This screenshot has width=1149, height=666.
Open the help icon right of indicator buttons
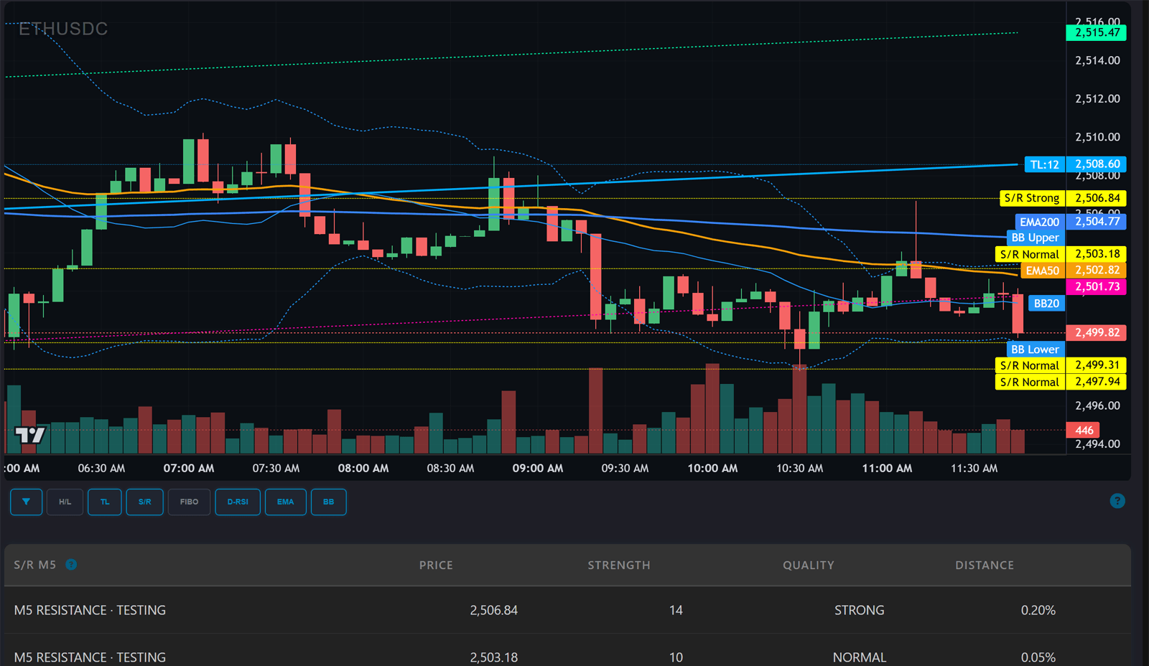(1117, 501)
